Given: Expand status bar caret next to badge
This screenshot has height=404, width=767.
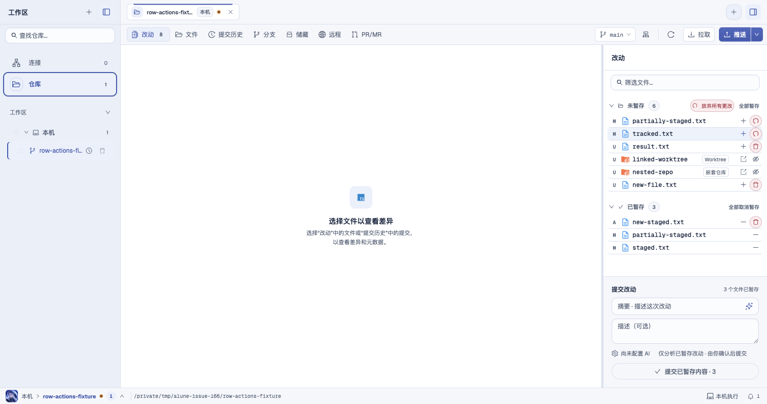Looking at the screenshot, I should (x=122, y=396).
